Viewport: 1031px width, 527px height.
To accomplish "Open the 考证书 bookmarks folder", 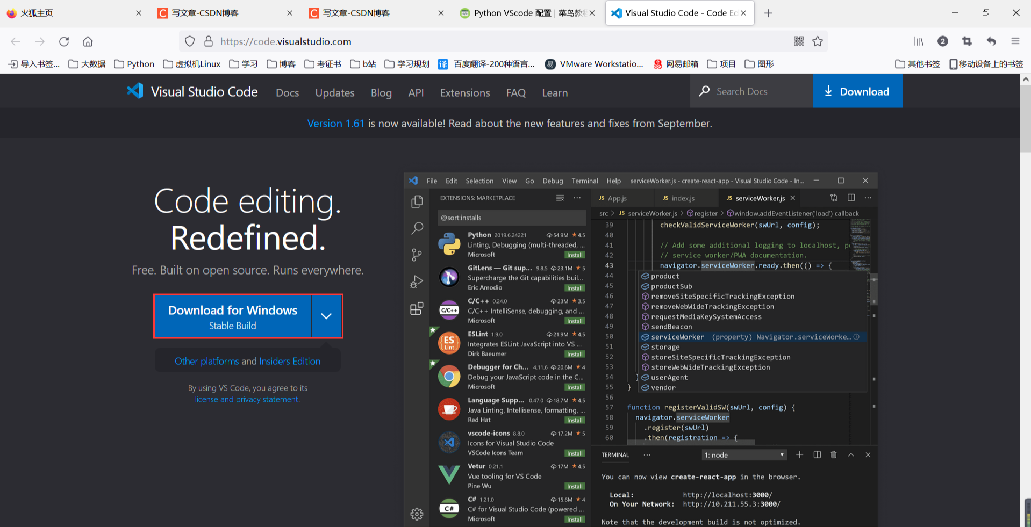I will [x=323, y=64].
